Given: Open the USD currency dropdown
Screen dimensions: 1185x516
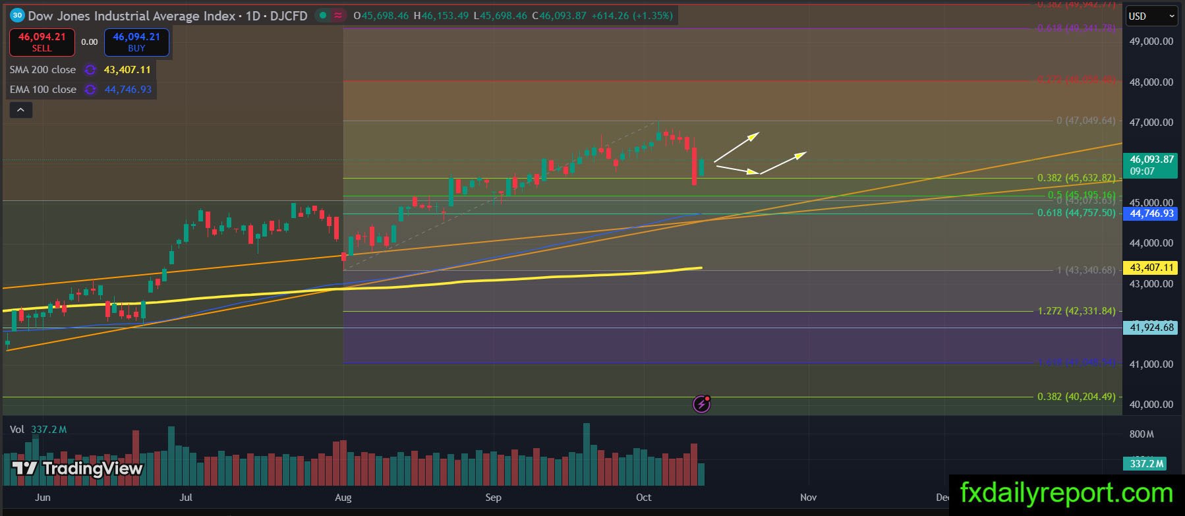Looking at the screenshot, I should (x=1151, y=16).
